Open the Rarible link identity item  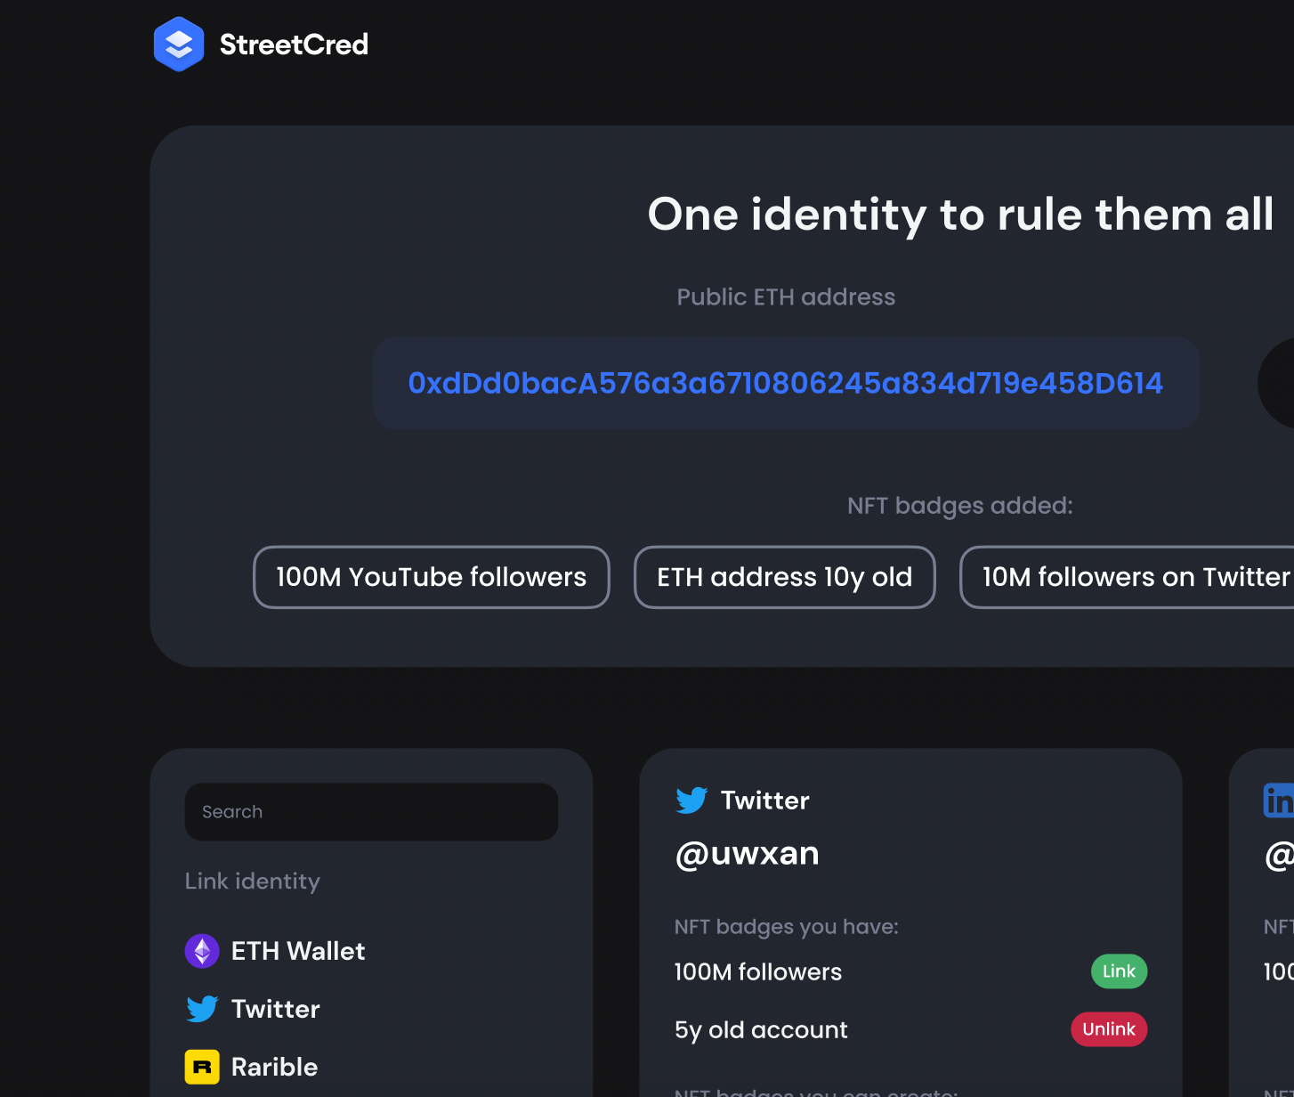(x=251, y=1067)
